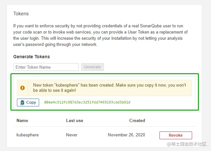
Task: Click the new token created alert message
Action: pyautogui.click(x=110, y=88)
